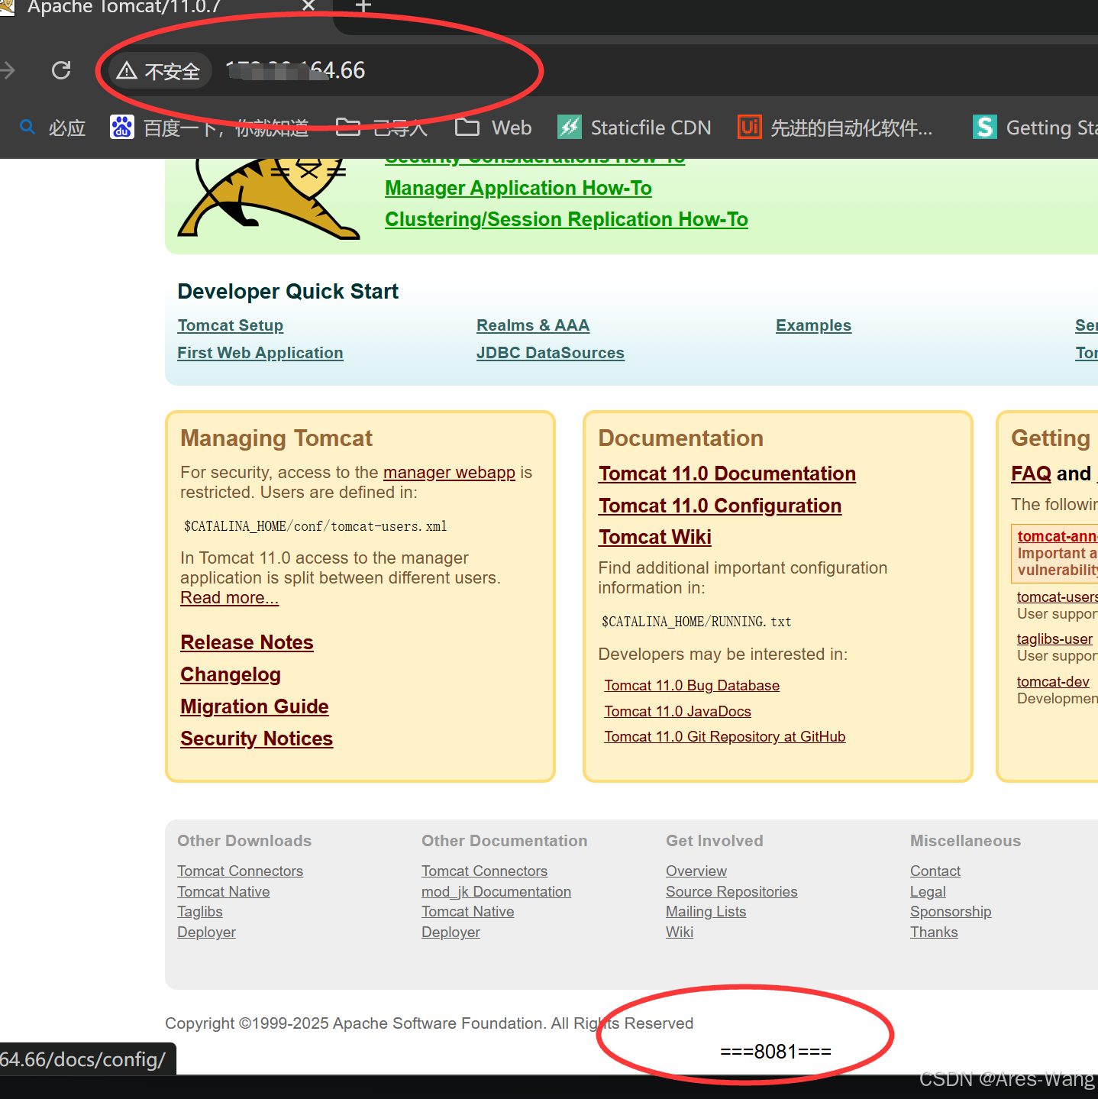The width and height of the screenshot is (1098, 1099).
Task: Open Deployer under Other Documentation
Action: 451,933
